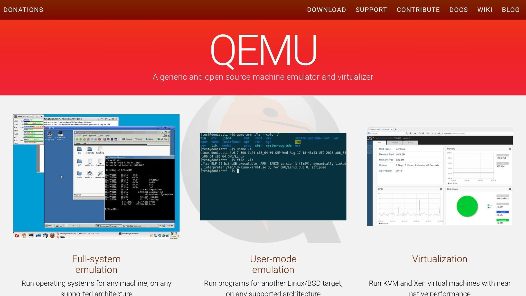Viewport: 526px width, 296px height.
Task: Open the Support section
Action: [x=371, y=10]
